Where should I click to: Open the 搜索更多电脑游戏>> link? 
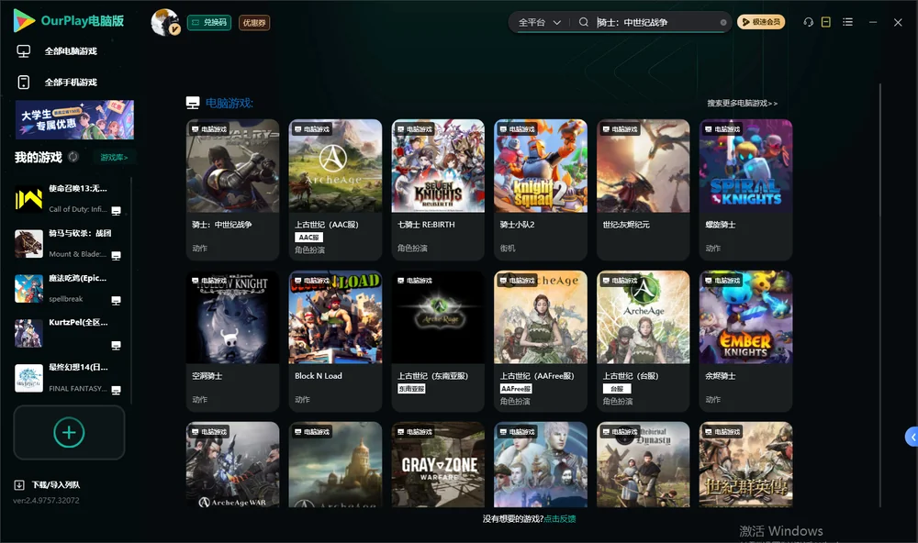pyautogui.click(x=742, y=103)
